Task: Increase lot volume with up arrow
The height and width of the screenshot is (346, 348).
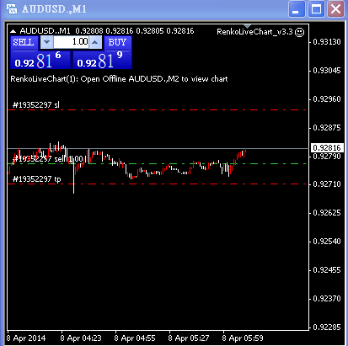Action: click(x=95, y=42)
